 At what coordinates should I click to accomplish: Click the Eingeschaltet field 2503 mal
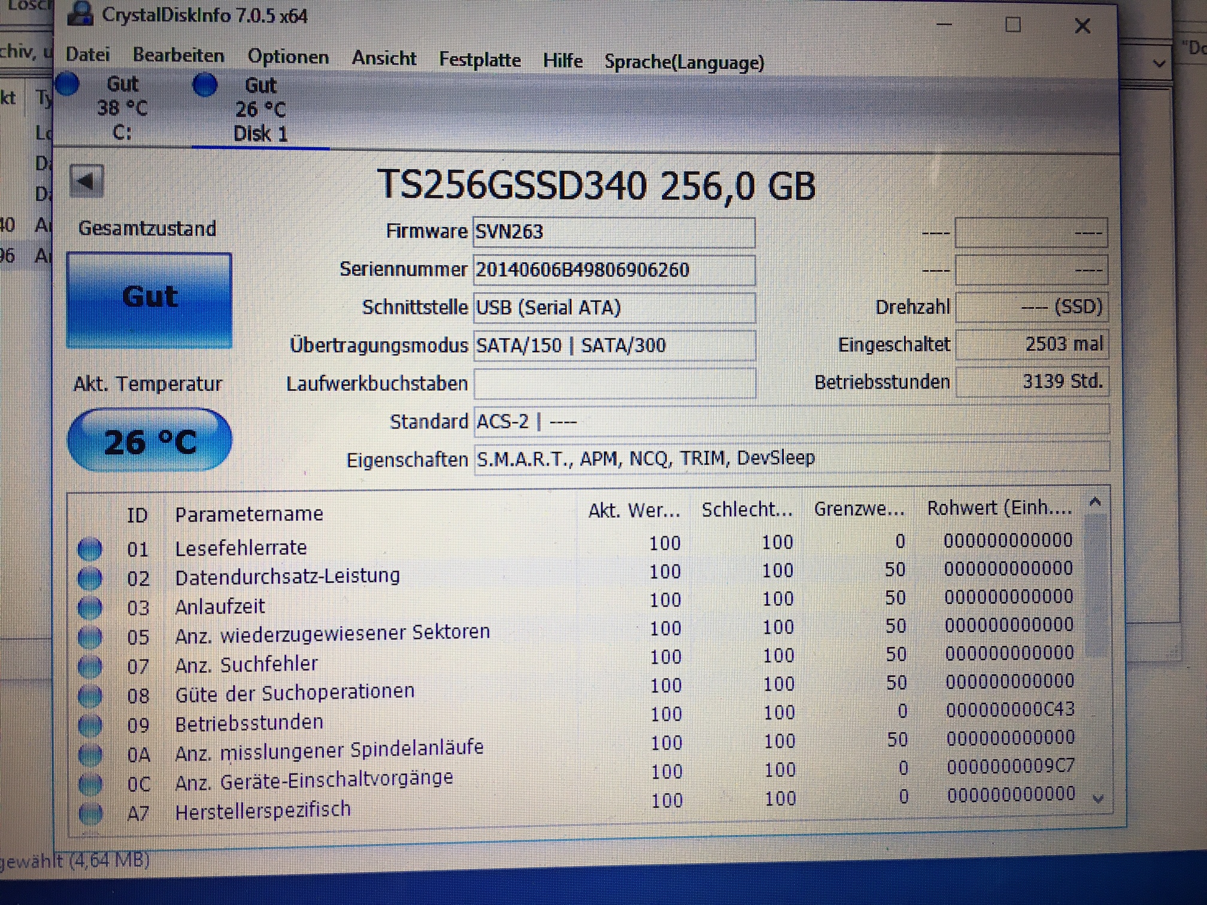pyautogui.click(x=1031, y=344)
